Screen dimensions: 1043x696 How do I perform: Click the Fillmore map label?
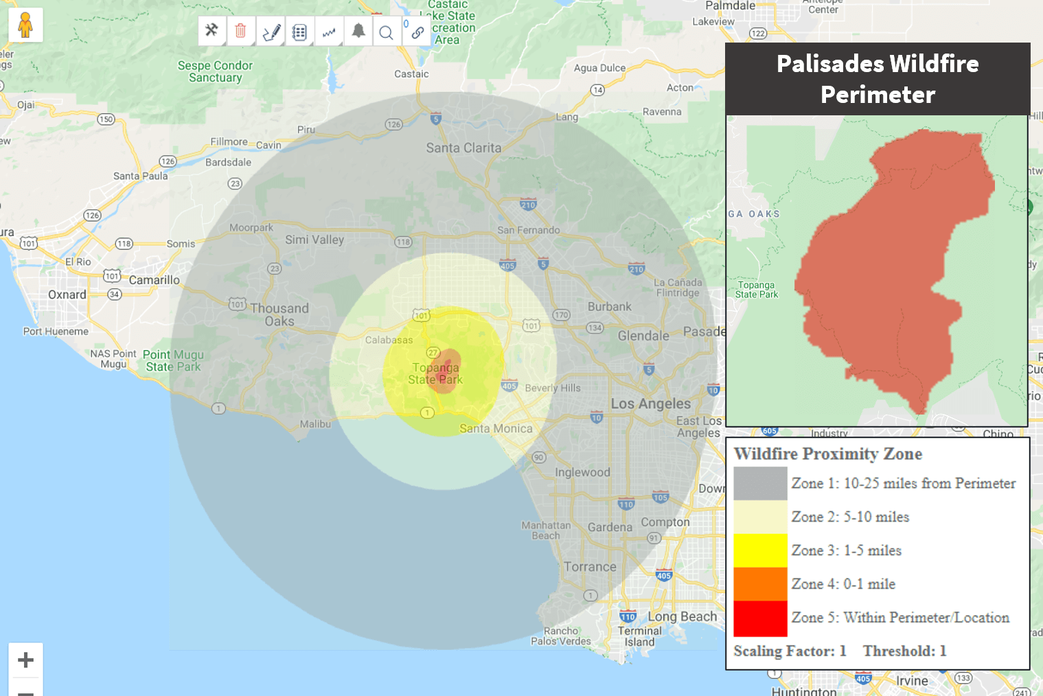coord(229,141)
